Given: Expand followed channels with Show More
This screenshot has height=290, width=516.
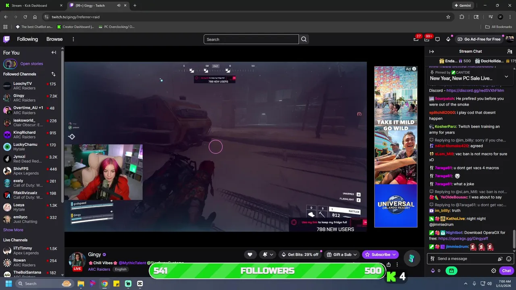Looking at the screenshot, I should click(13, 230).
